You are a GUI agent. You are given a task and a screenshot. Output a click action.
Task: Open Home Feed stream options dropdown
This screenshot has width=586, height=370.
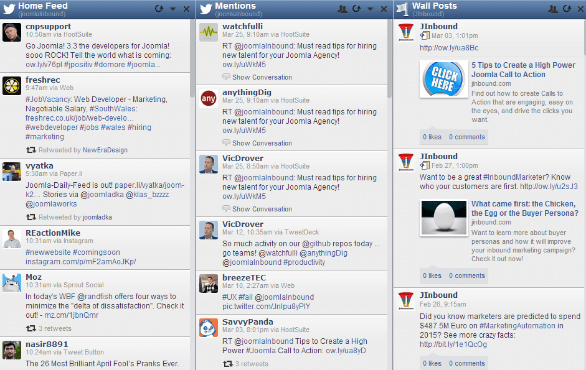(x=172, y=9)
